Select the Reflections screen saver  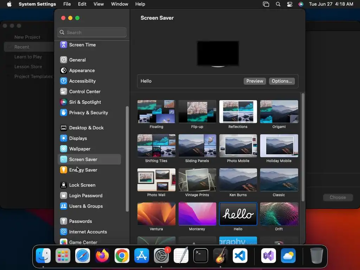coord(238,111)
